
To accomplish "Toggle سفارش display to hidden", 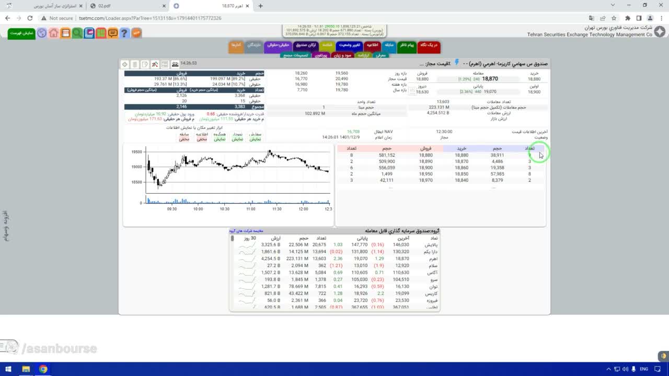I will point(255,139).
